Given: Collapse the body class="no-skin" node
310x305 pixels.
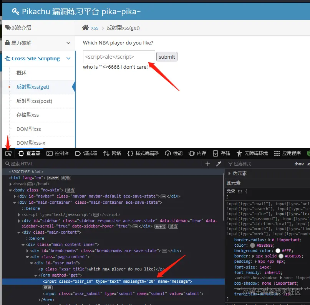Looking at the screenshot, I should tap(10, 190).
